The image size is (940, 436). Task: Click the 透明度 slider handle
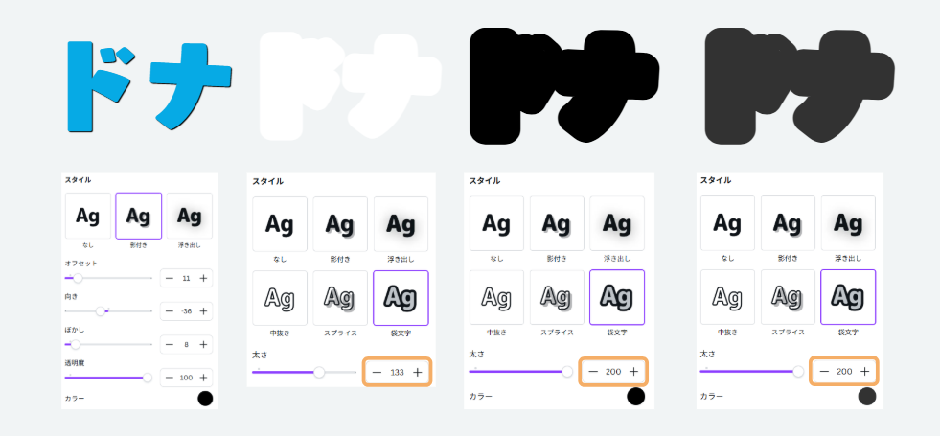click(148, 378)
